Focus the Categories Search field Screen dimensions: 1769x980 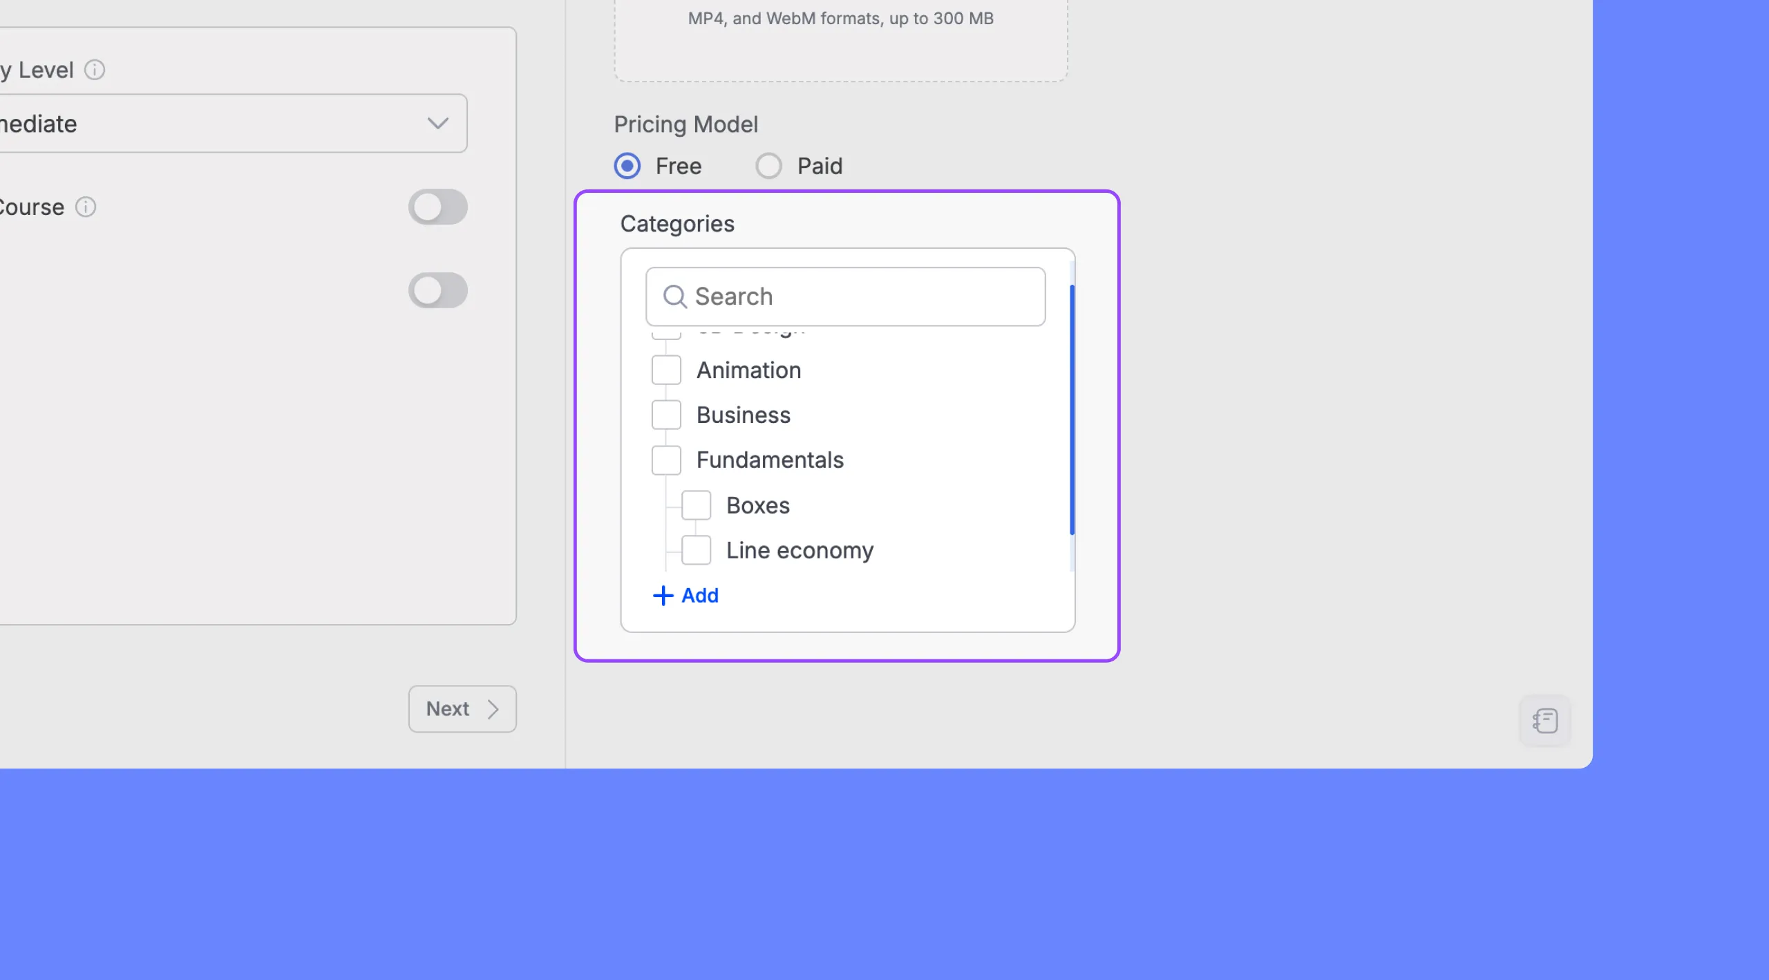[x=845, y=296]
